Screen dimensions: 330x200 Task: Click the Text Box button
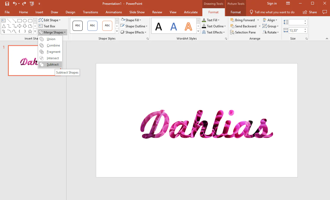click(x=47, y=26)
